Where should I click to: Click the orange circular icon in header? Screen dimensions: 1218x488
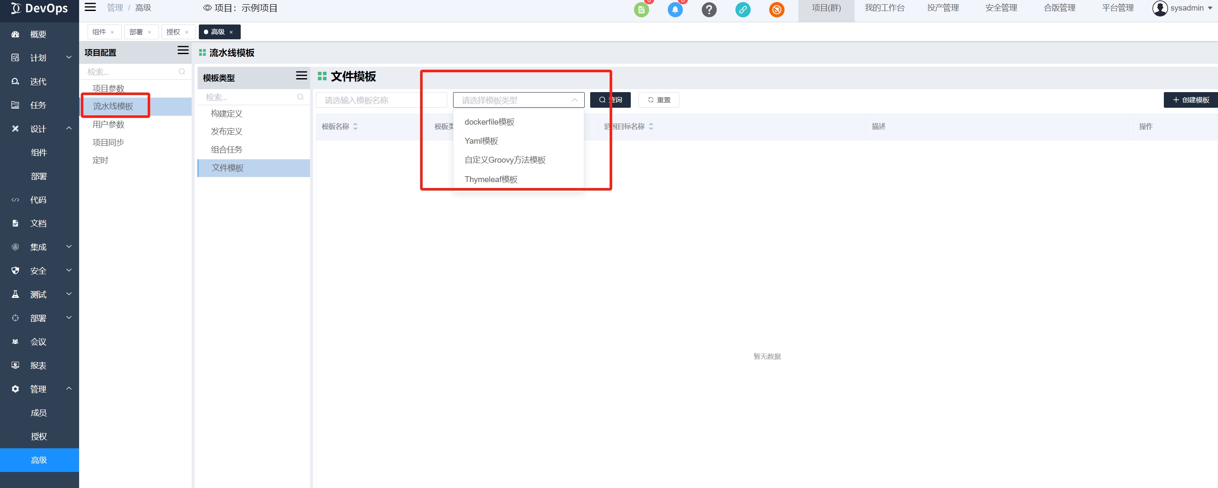click(x=776, y=10)
